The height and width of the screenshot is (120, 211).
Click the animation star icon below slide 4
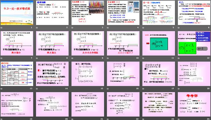(x=108, y=28)
